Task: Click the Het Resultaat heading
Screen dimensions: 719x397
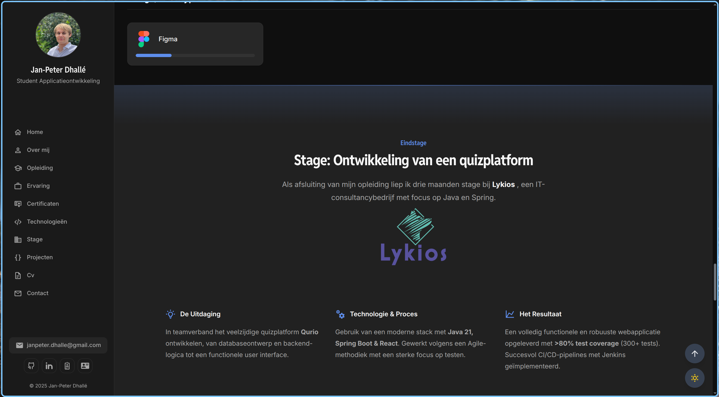Action: point(540,314)
